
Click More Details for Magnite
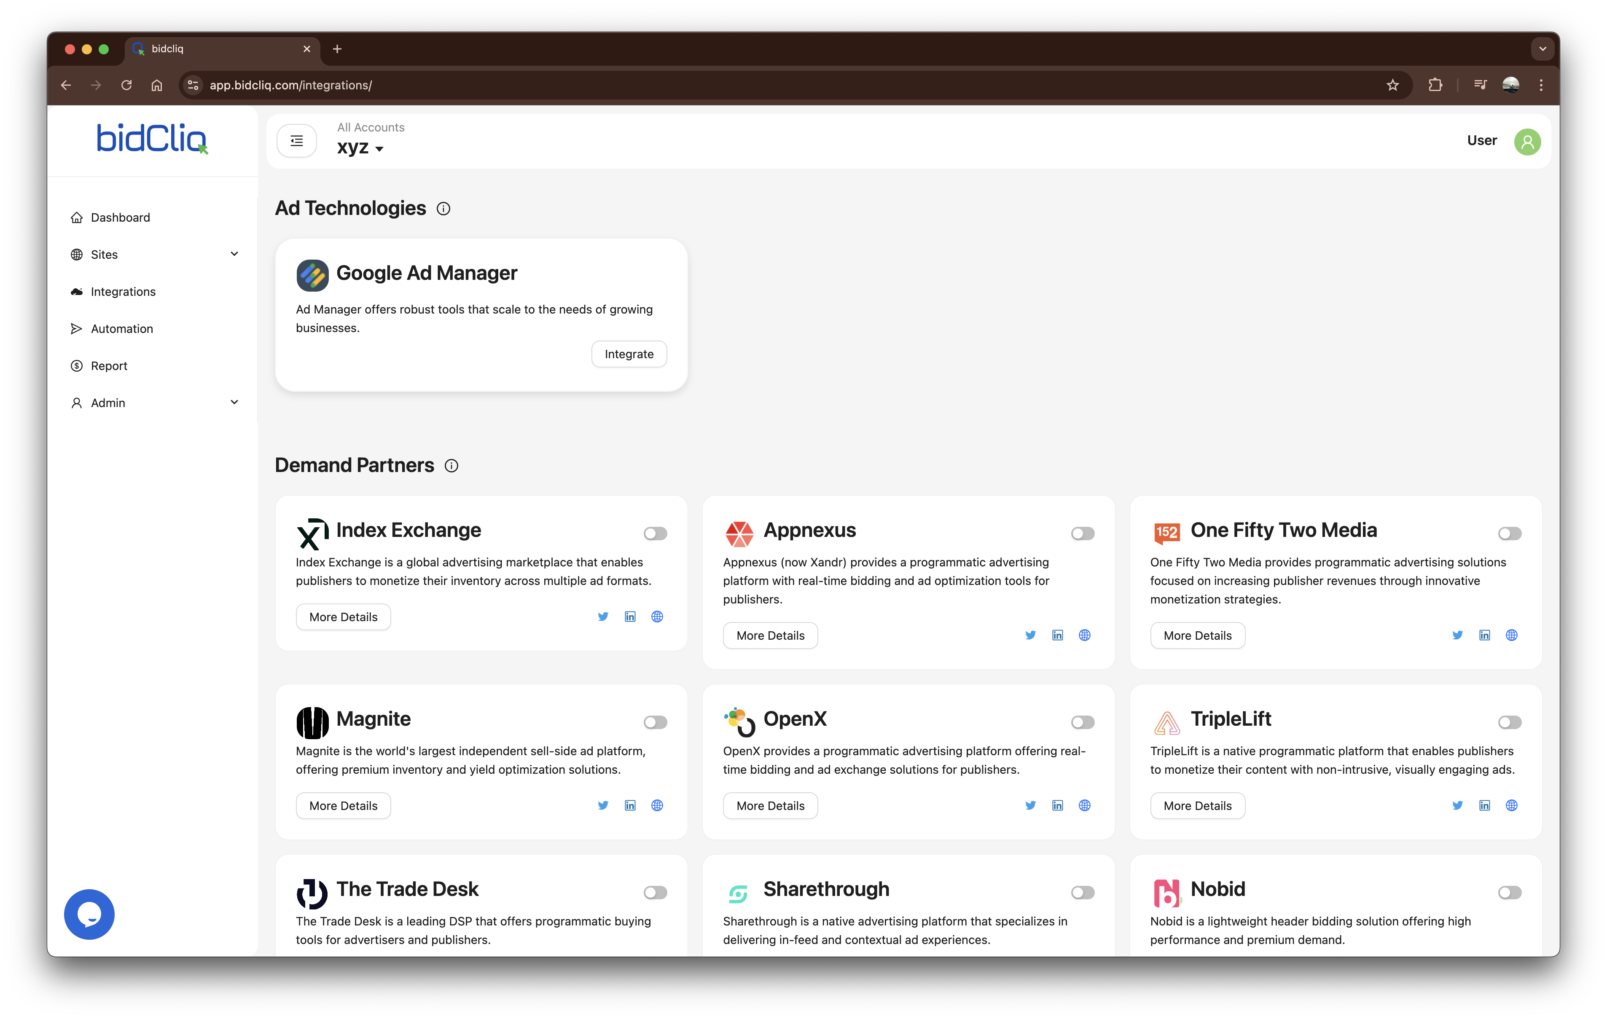click(343, 806)
